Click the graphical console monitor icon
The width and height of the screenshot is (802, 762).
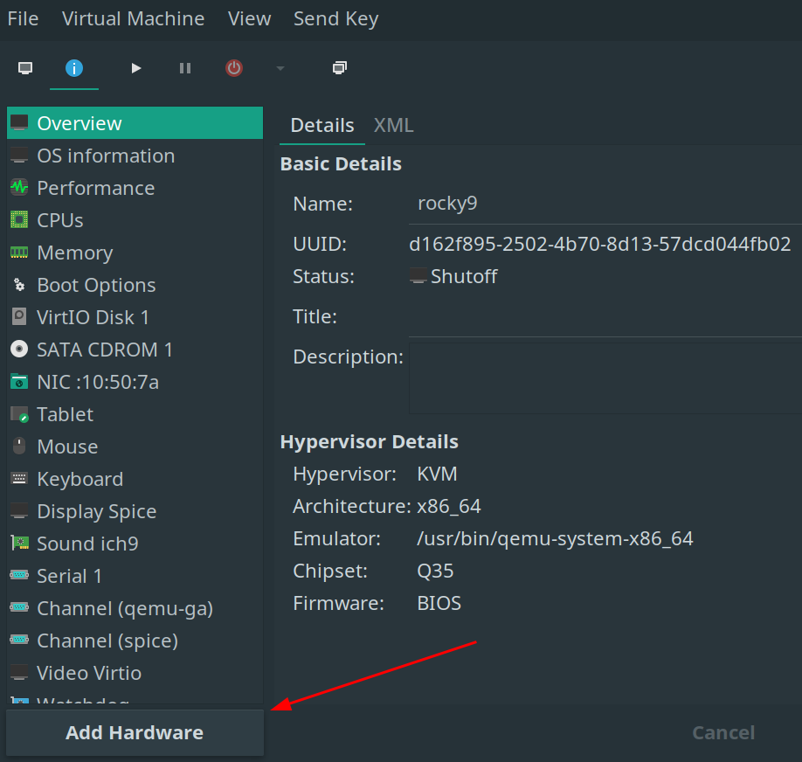click(25, 68)
